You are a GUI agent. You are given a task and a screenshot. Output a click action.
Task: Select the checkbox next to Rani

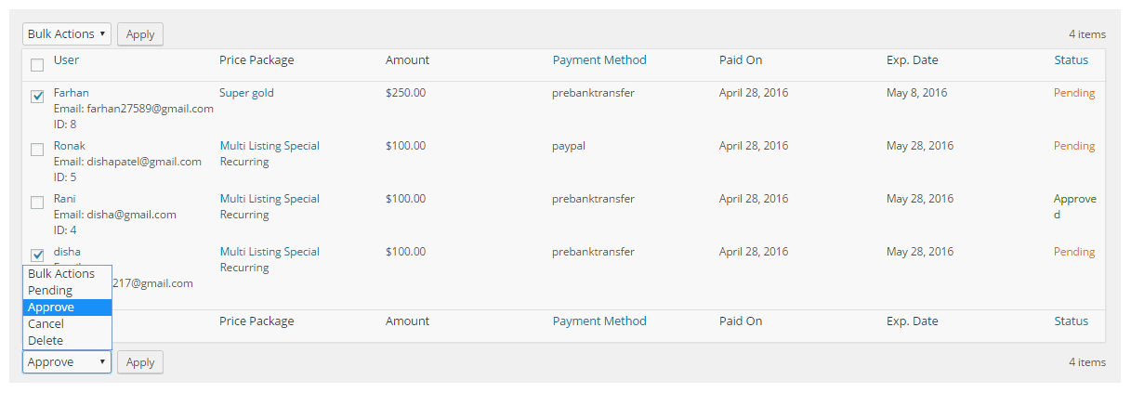[x=37, y=202]
